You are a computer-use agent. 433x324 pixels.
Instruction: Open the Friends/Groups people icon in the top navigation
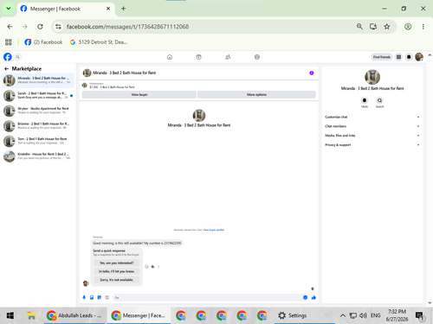click(228, 57)
